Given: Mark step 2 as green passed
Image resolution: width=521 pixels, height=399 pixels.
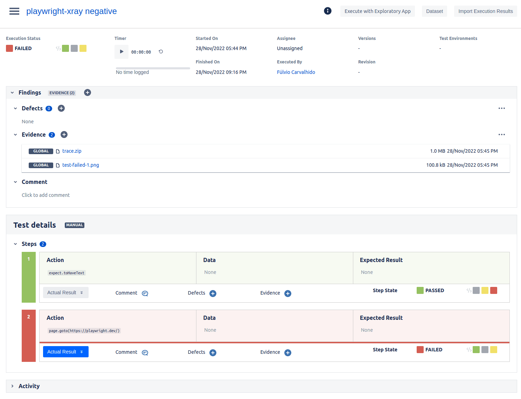Looking at the screenshot, I should [x=476, y=350].
